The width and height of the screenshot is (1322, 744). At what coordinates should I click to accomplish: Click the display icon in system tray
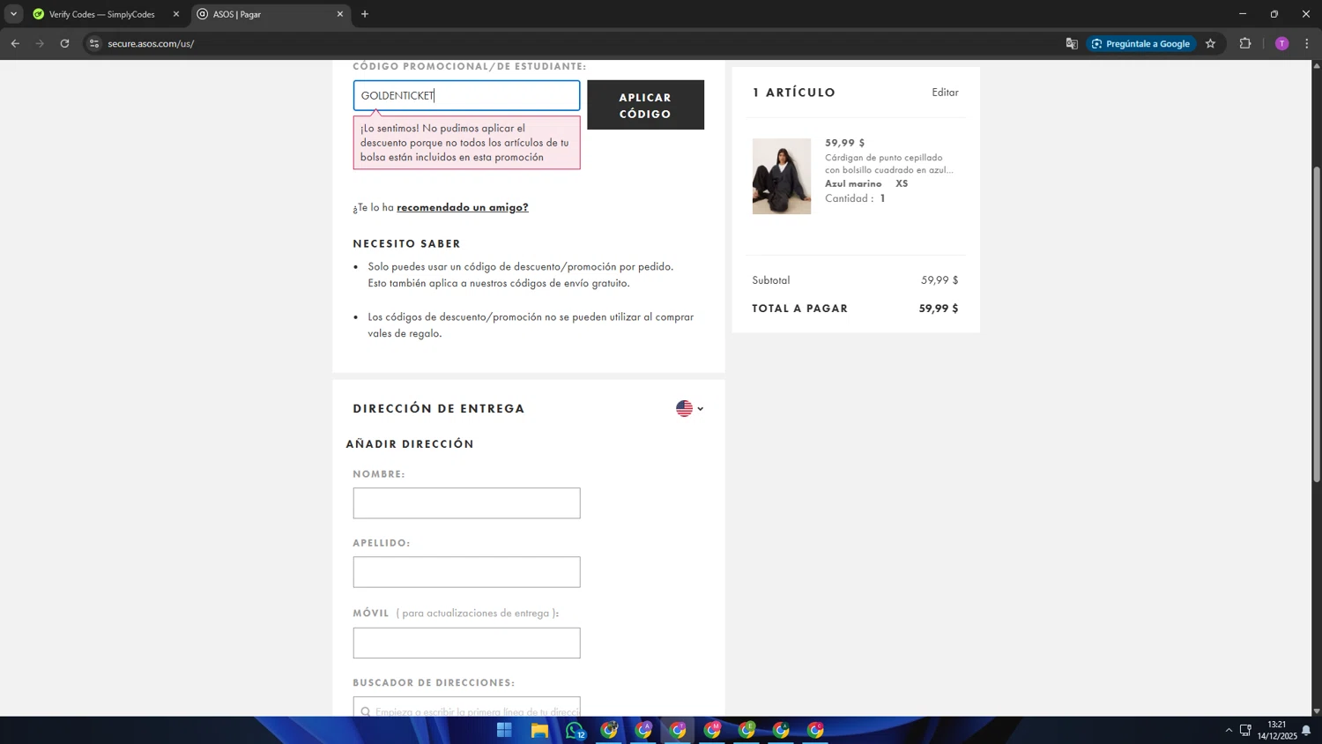coord(1245,730)
